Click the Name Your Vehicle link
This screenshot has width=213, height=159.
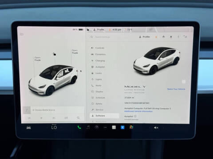coord(176,89)
